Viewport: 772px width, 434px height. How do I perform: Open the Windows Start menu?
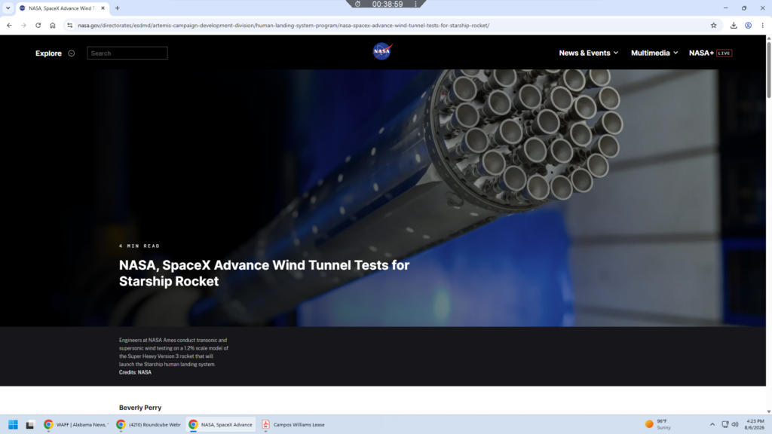(14, 424)
